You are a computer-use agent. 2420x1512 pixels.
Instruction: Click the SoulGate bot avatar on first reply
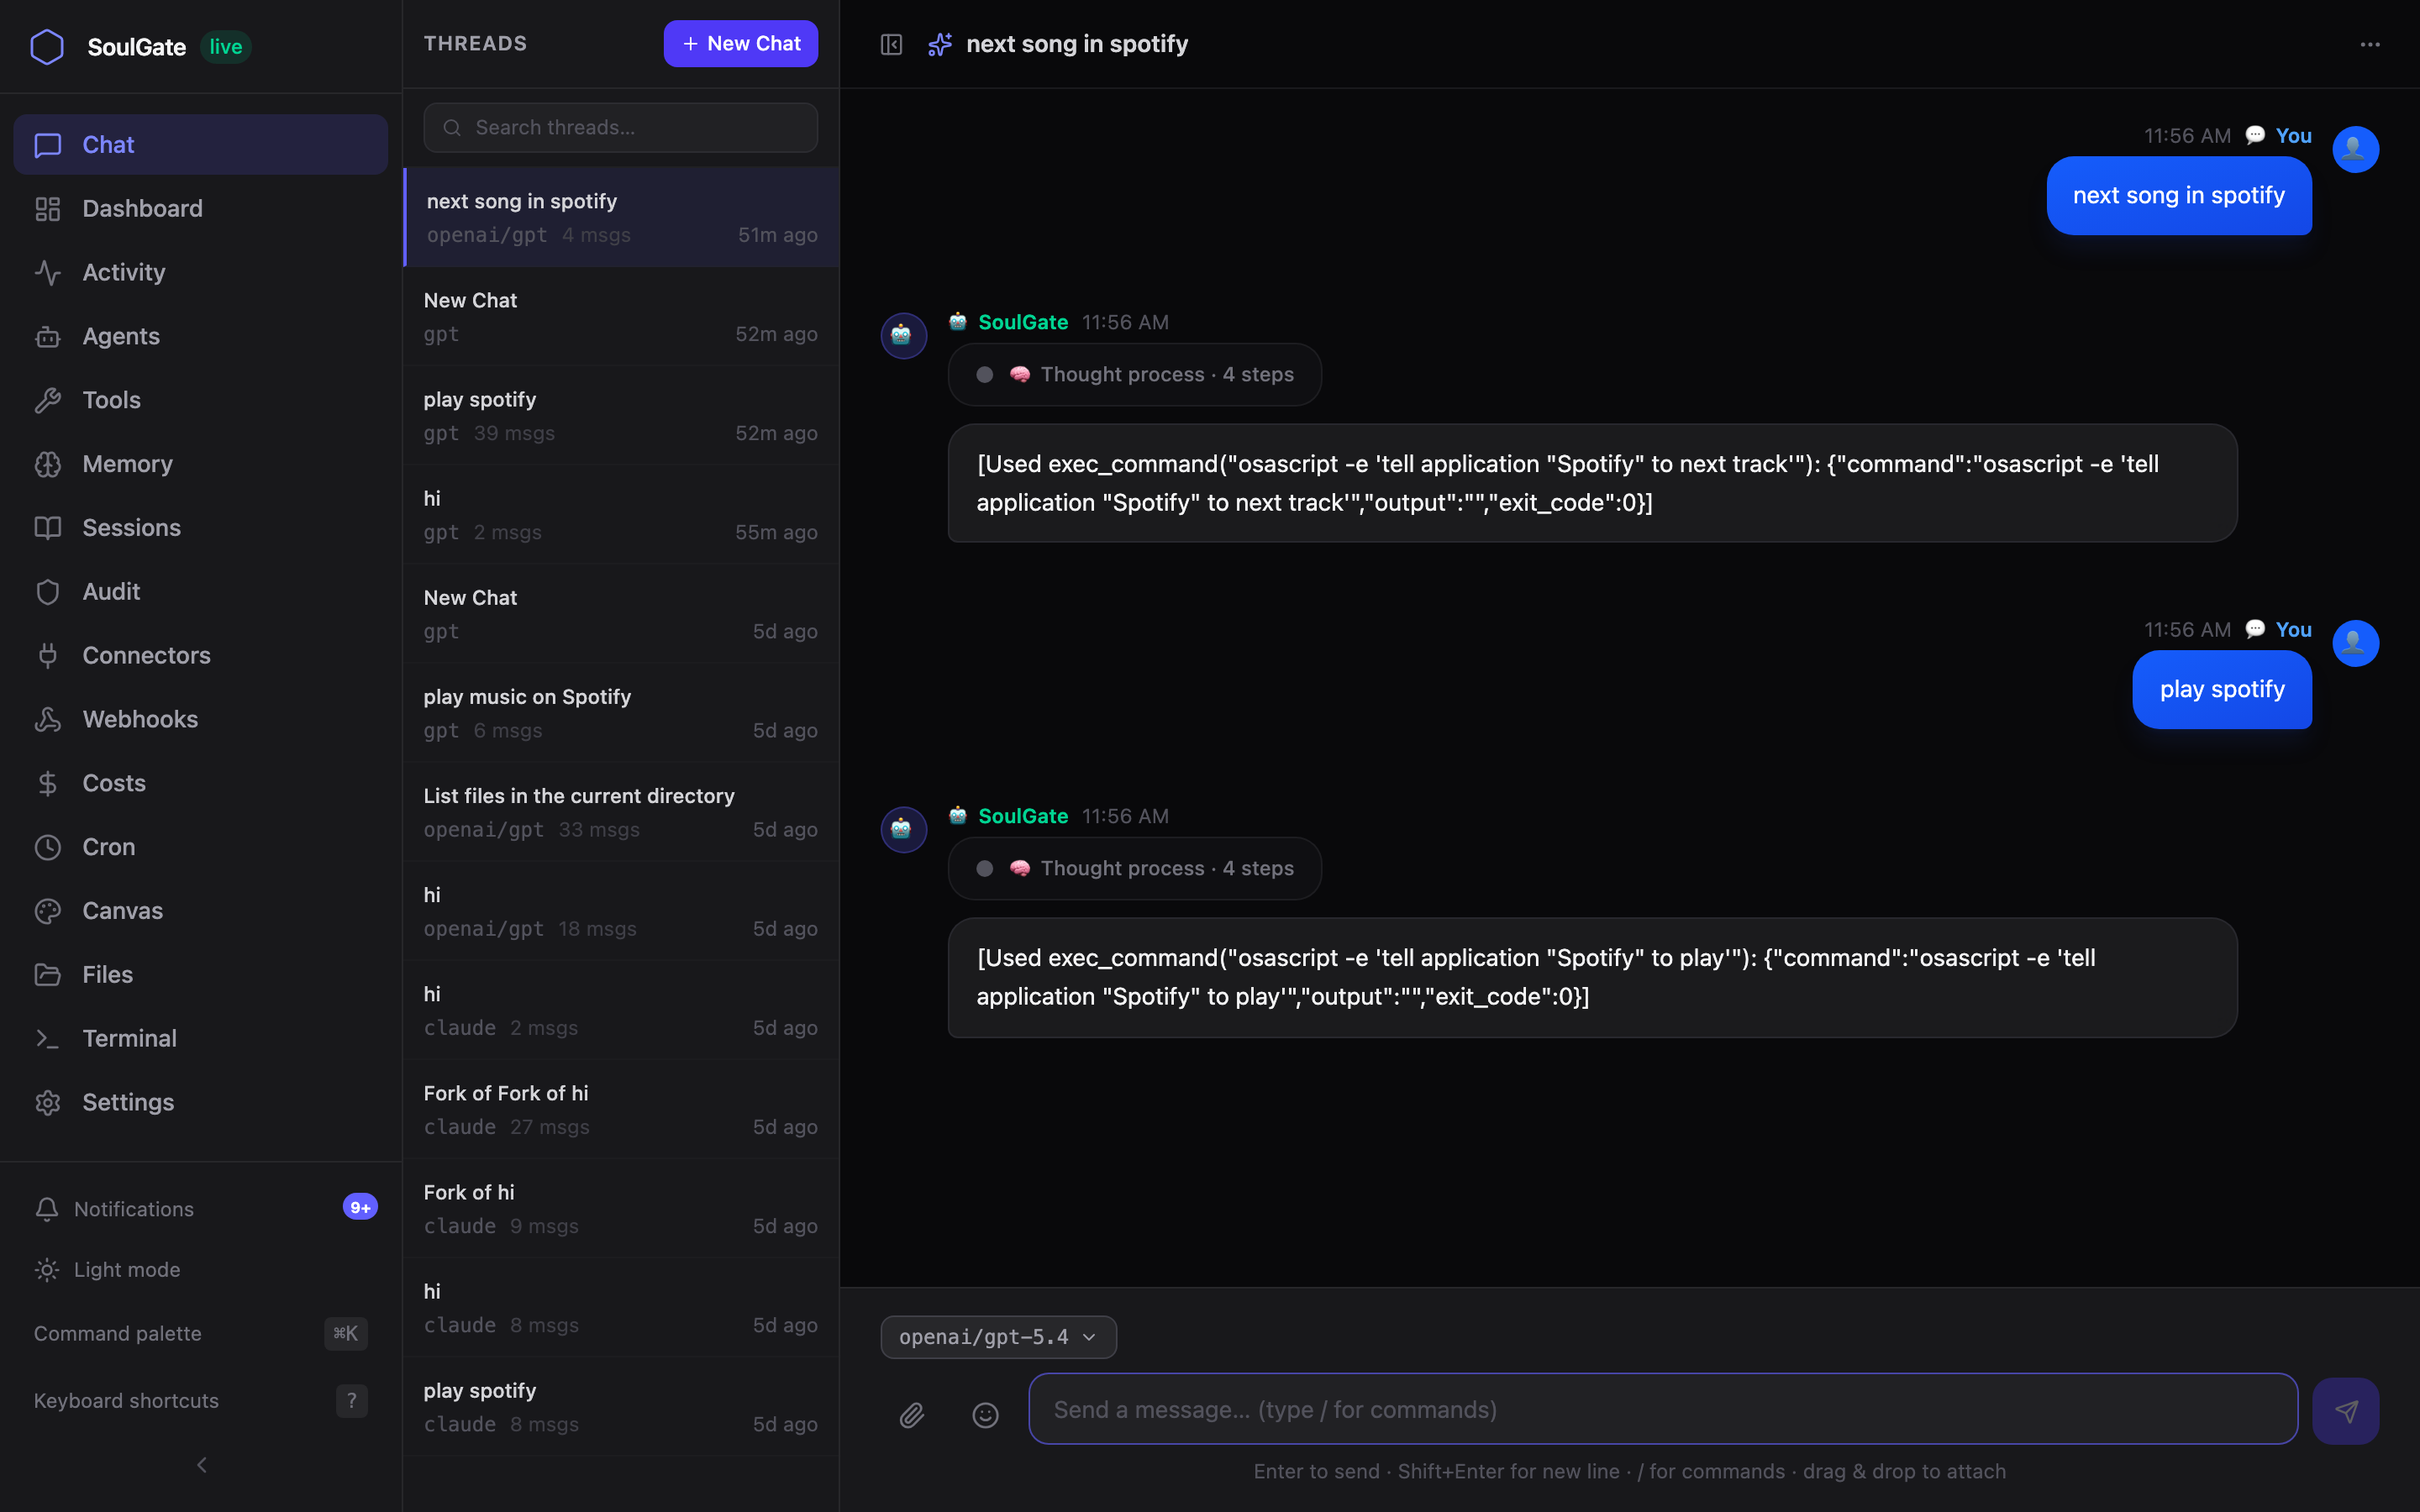(903, 336)
